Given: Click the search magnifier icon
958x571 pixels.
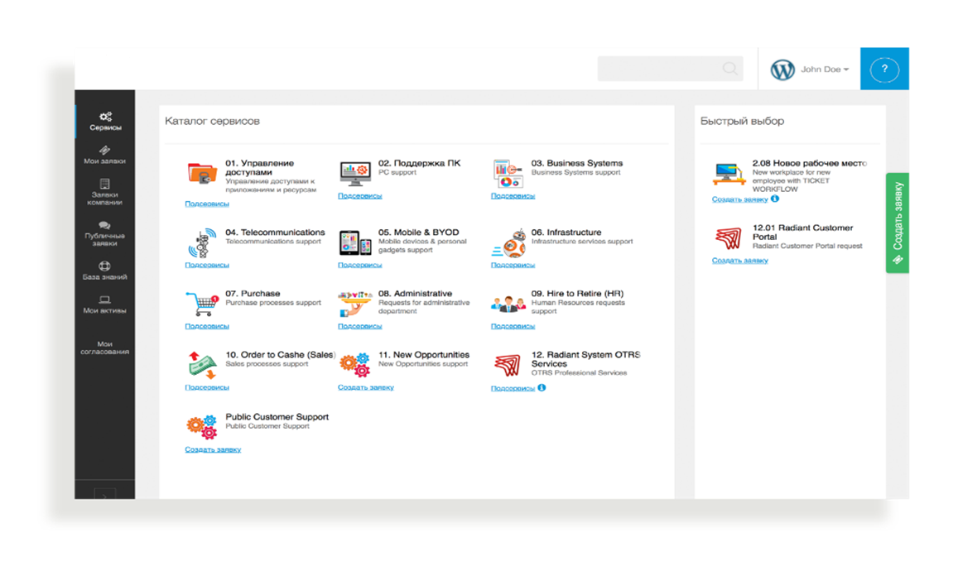Looking at the screenshot, I should click(x=729, y=69).
